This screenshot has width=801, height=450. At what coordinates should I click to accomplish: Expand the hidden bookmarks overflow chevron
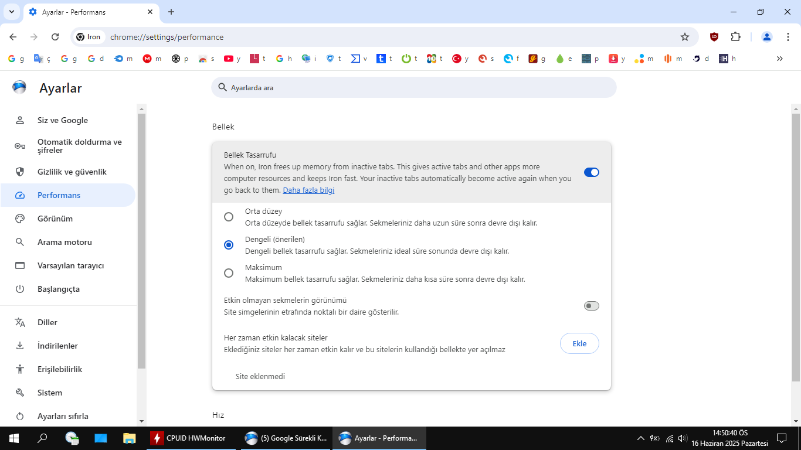tap(780, 59)
